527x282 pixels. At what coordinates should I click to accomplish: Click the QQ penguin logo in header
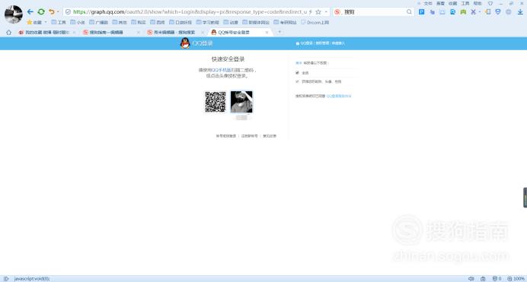pos(185,43)
